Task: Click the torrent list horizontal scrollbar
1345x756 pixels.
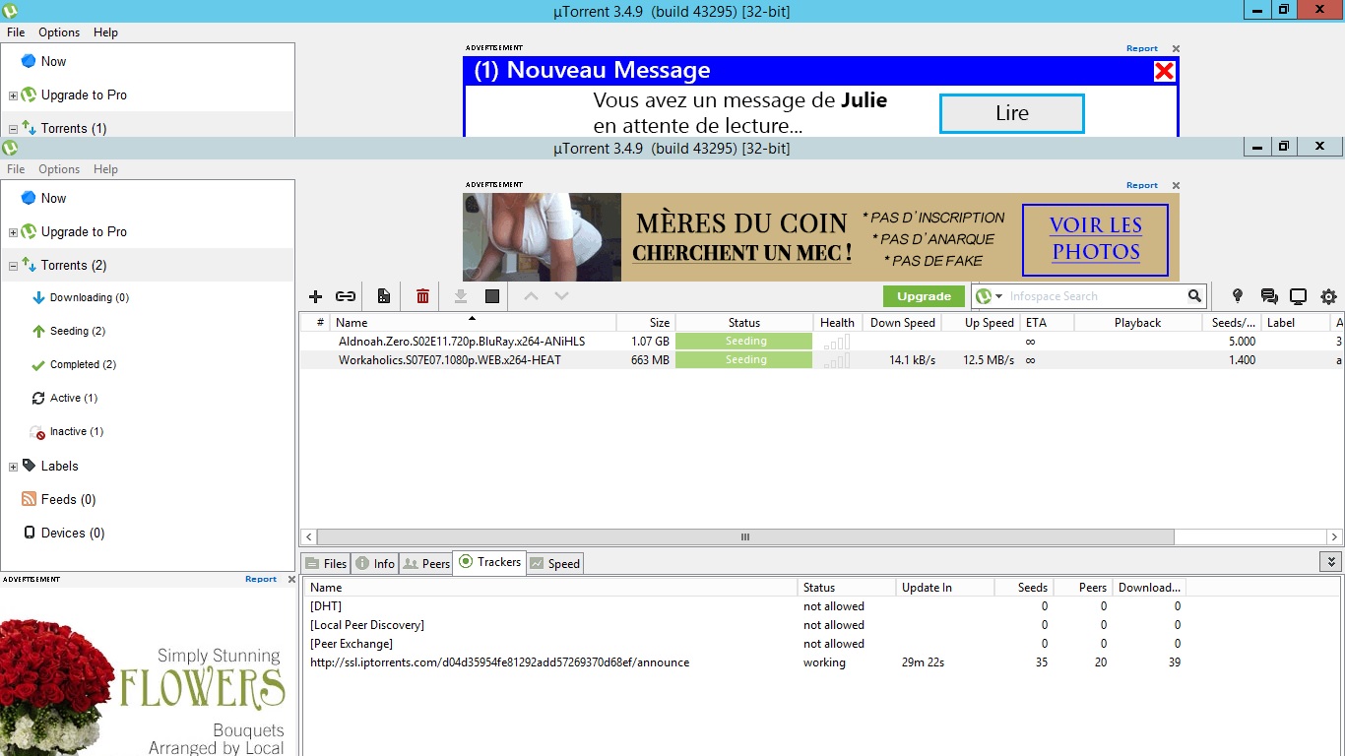Action: [744, 537]
